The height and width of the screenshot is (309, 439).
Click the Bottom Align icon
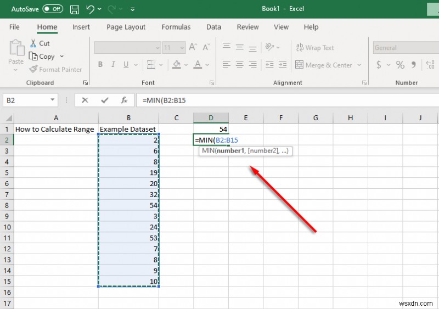tap(252, 48)
